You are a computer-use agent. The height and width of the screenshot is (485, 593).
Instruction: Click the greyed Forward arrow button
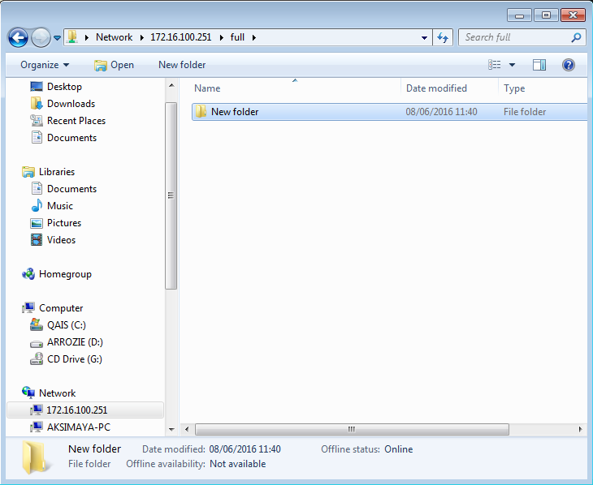pos(41,37)
